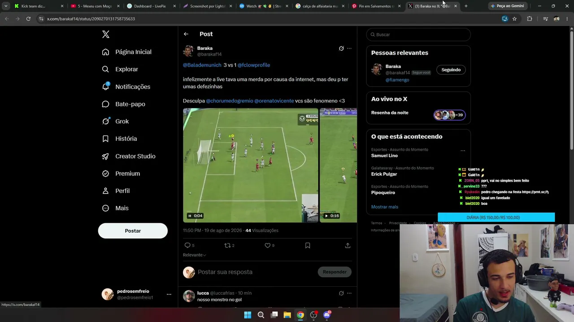
Task: Open options for Samuel Lino trend
Action: tap(463, 151)
